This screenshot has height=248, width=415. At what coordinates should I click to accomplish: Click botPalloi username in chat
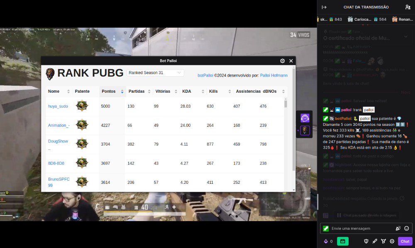(343, 118)
